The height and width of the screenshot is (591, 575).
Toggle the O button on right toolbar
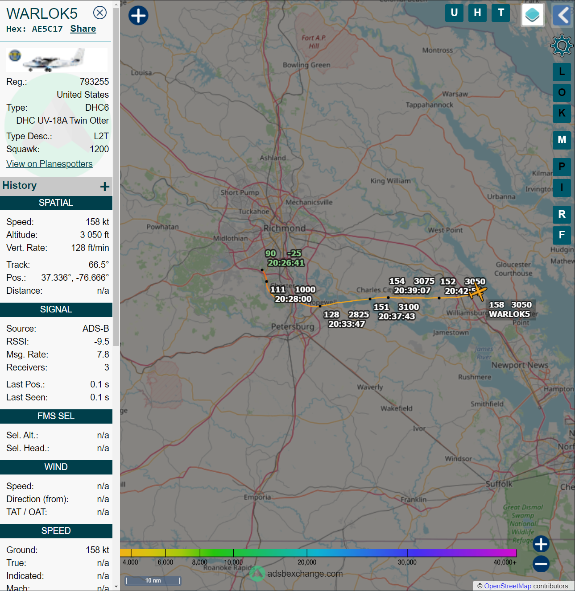[562, 92]
